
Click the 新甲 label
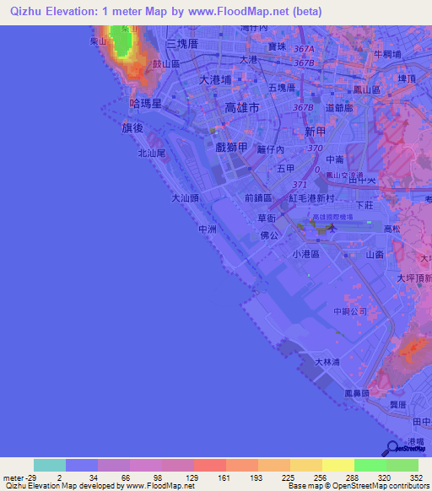tap(316, 132)
